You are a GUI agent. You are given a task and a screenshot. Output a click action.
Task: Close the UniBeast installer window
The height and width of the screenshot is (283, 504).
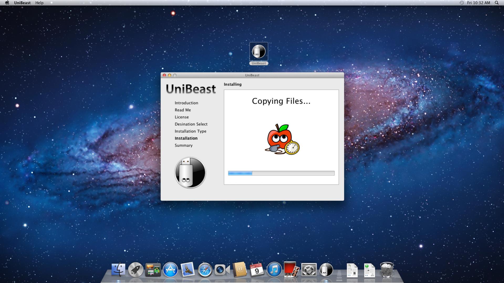tap(164, 75)
